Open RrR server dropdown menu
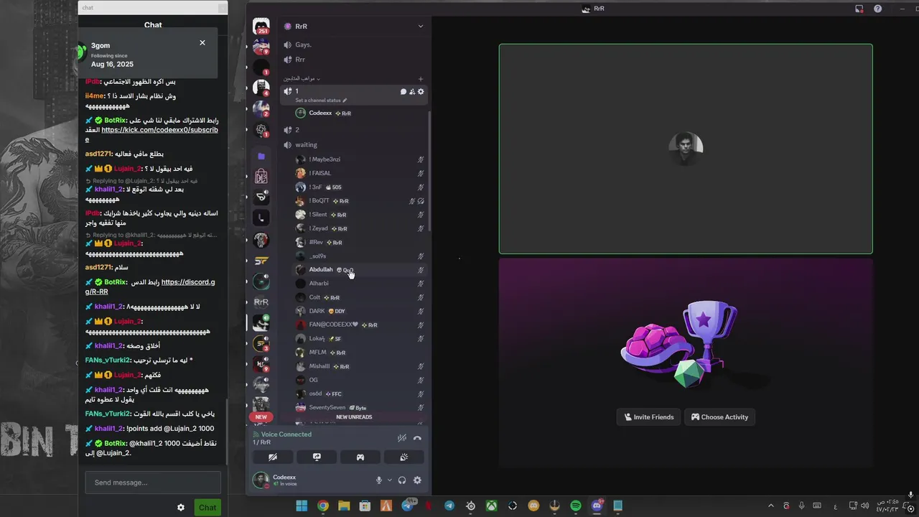Image resolution: width=919 pixels, height=517 pixels. [x=421, y=27]
